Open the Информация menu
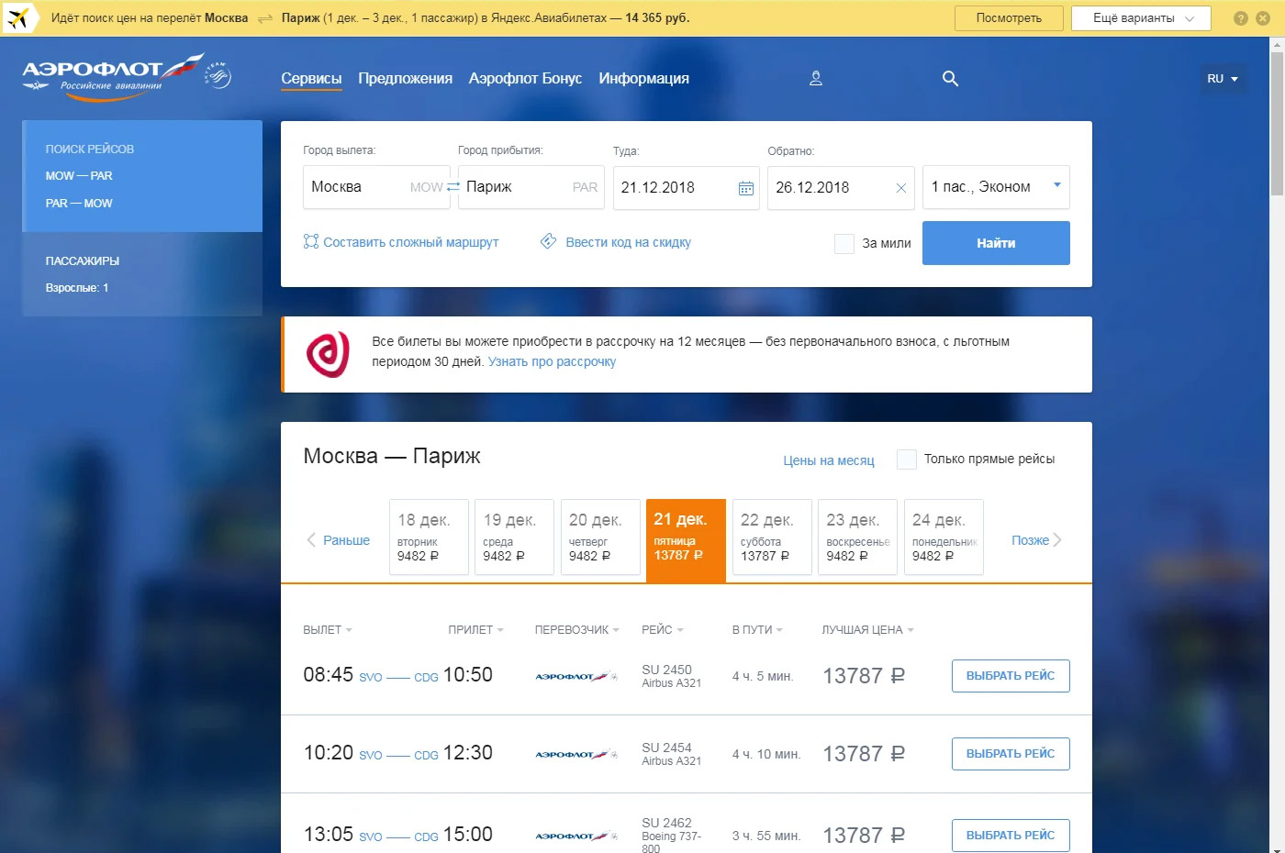 pos(643,79)
